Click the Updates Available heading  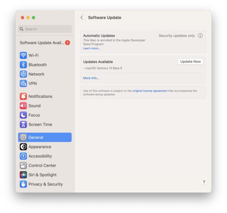(x=98, y=62)
